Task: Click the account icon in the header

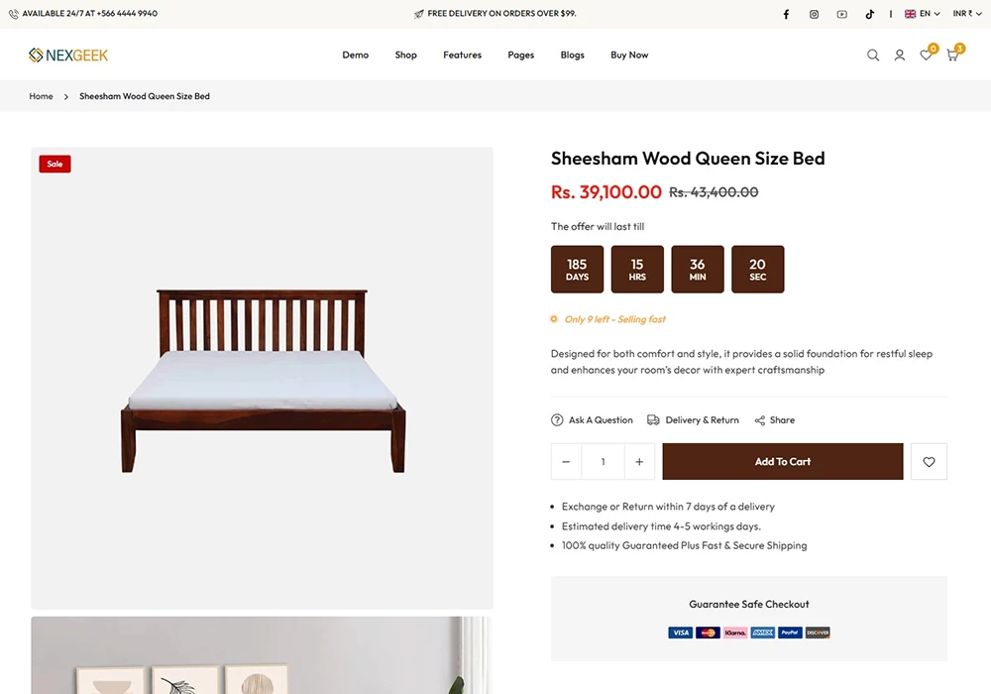Action: click(x=900, y=55)
